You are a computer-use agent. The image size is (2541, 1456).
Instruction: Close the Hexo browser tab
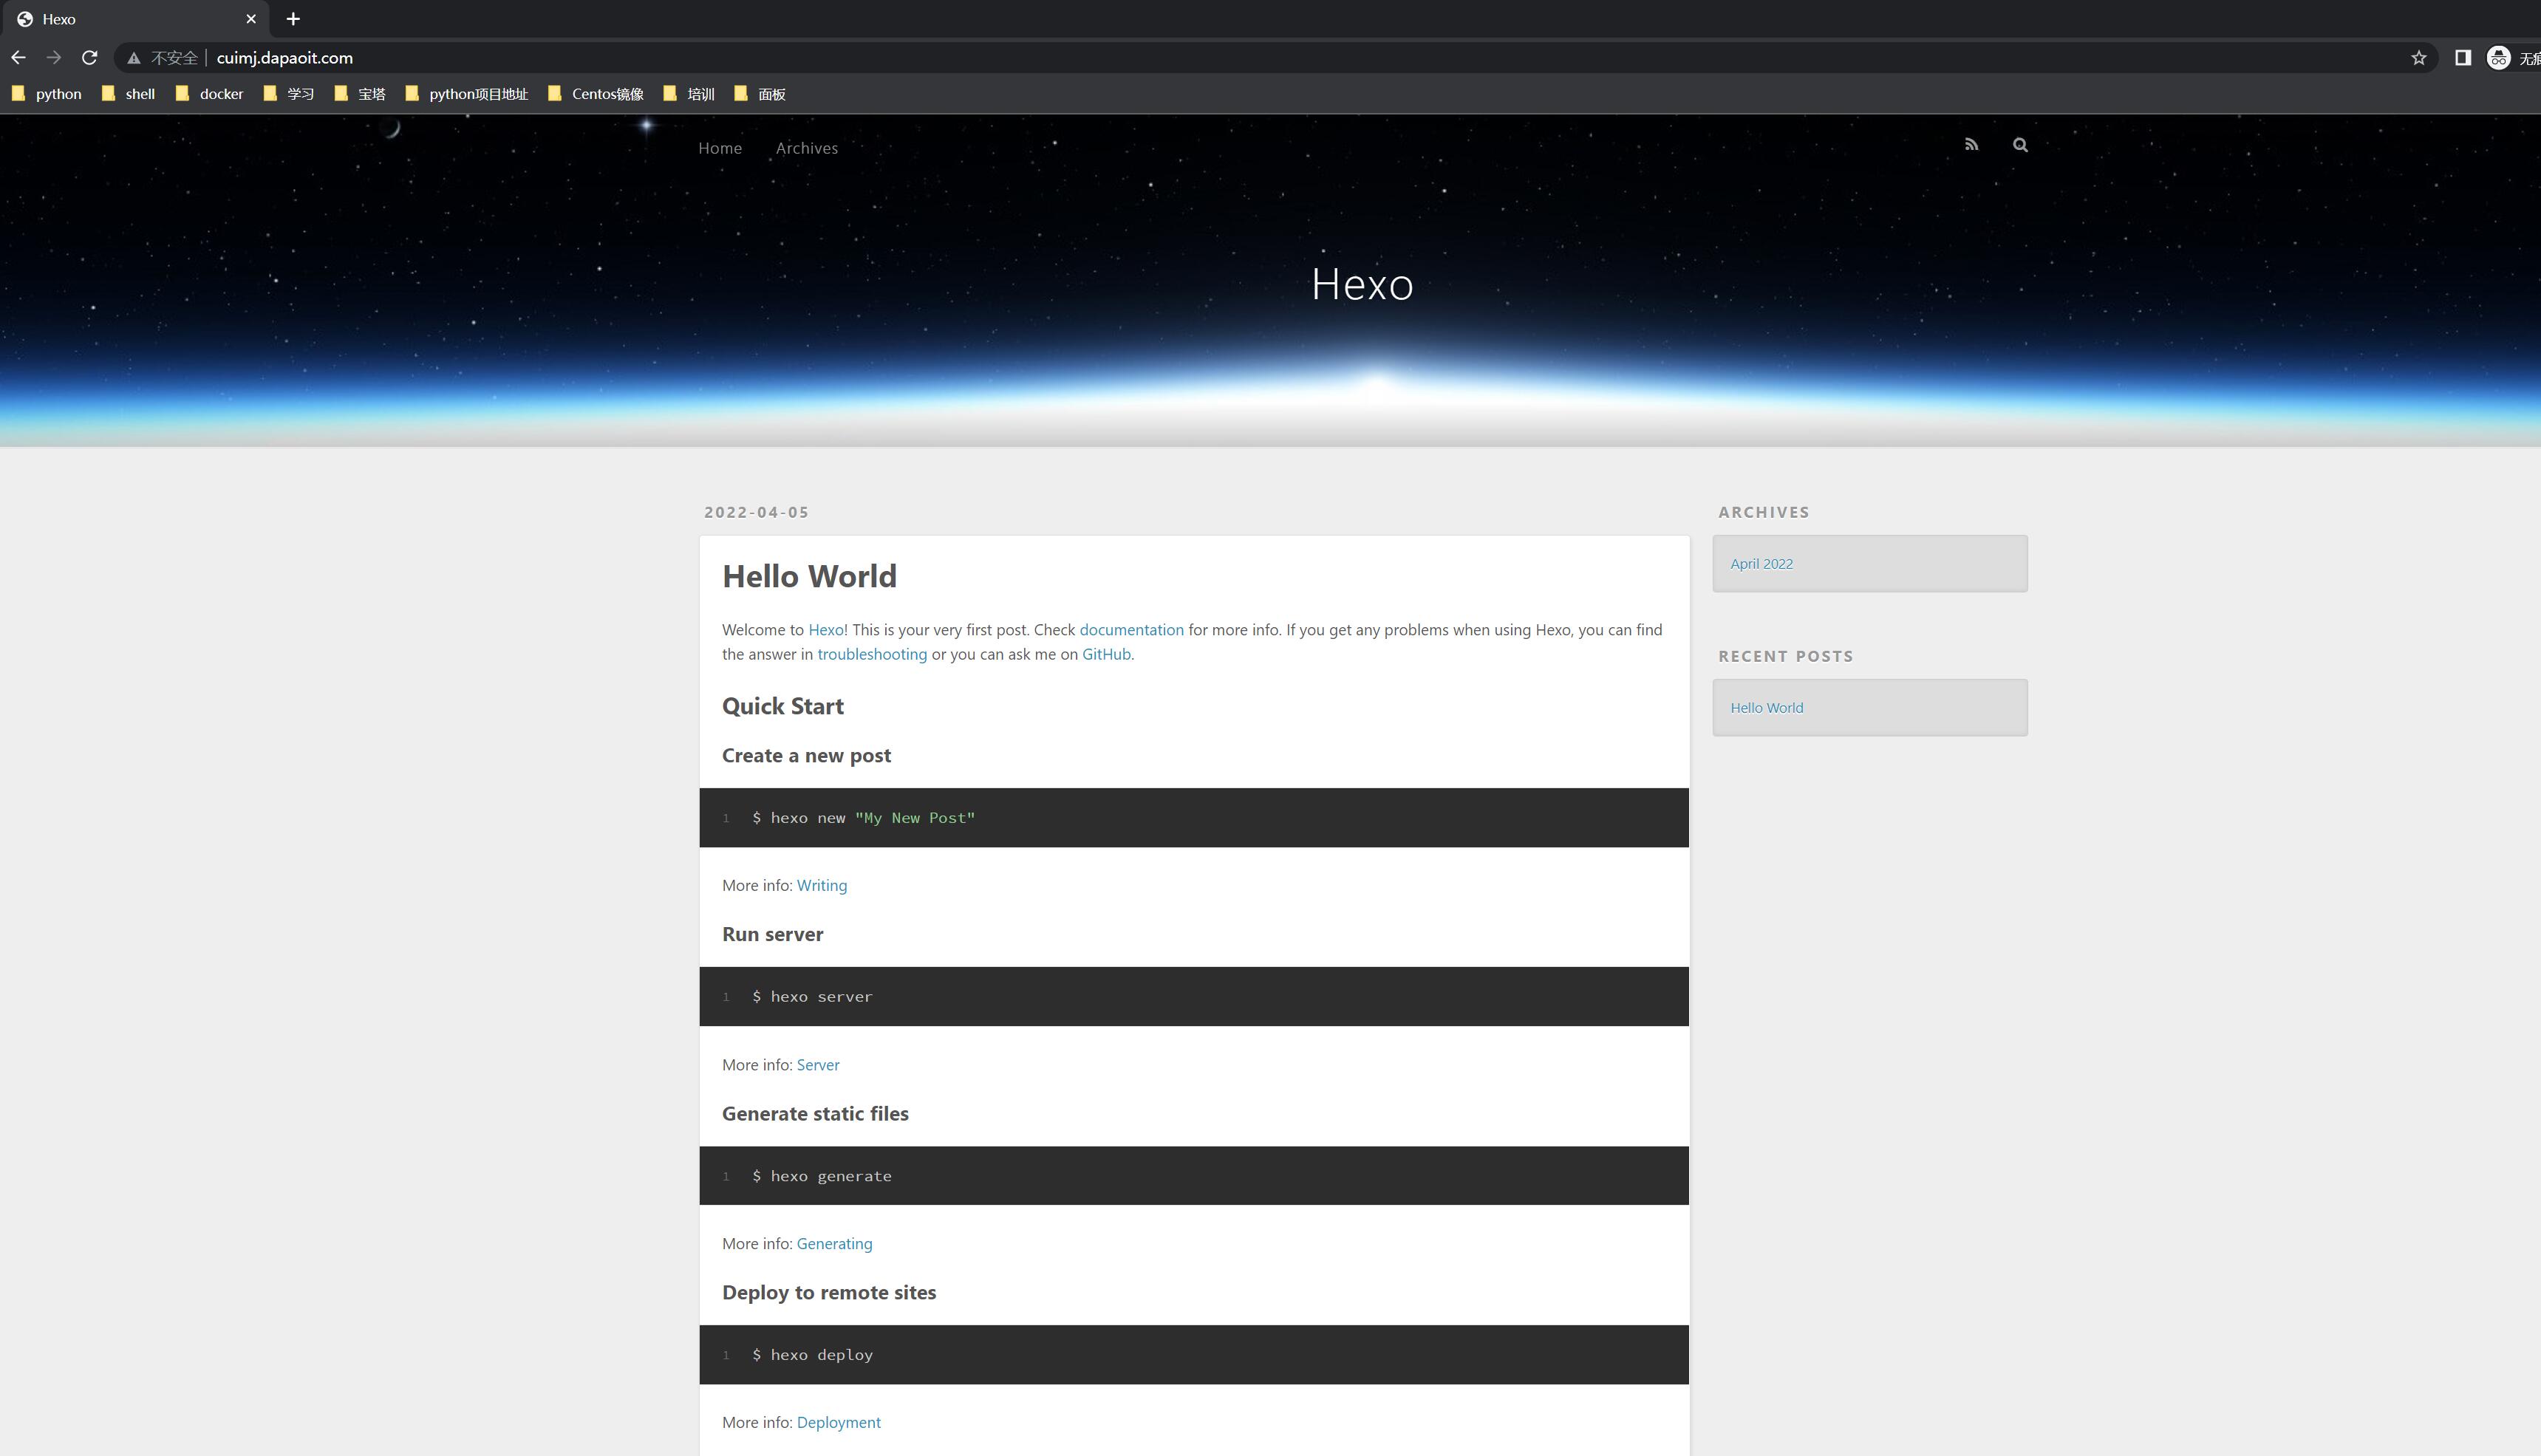tap(251, 19)
